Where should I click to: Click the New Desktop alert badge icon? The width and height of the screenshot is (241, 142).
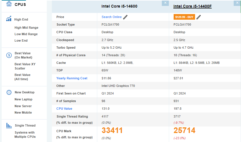(x=9, y=92)
